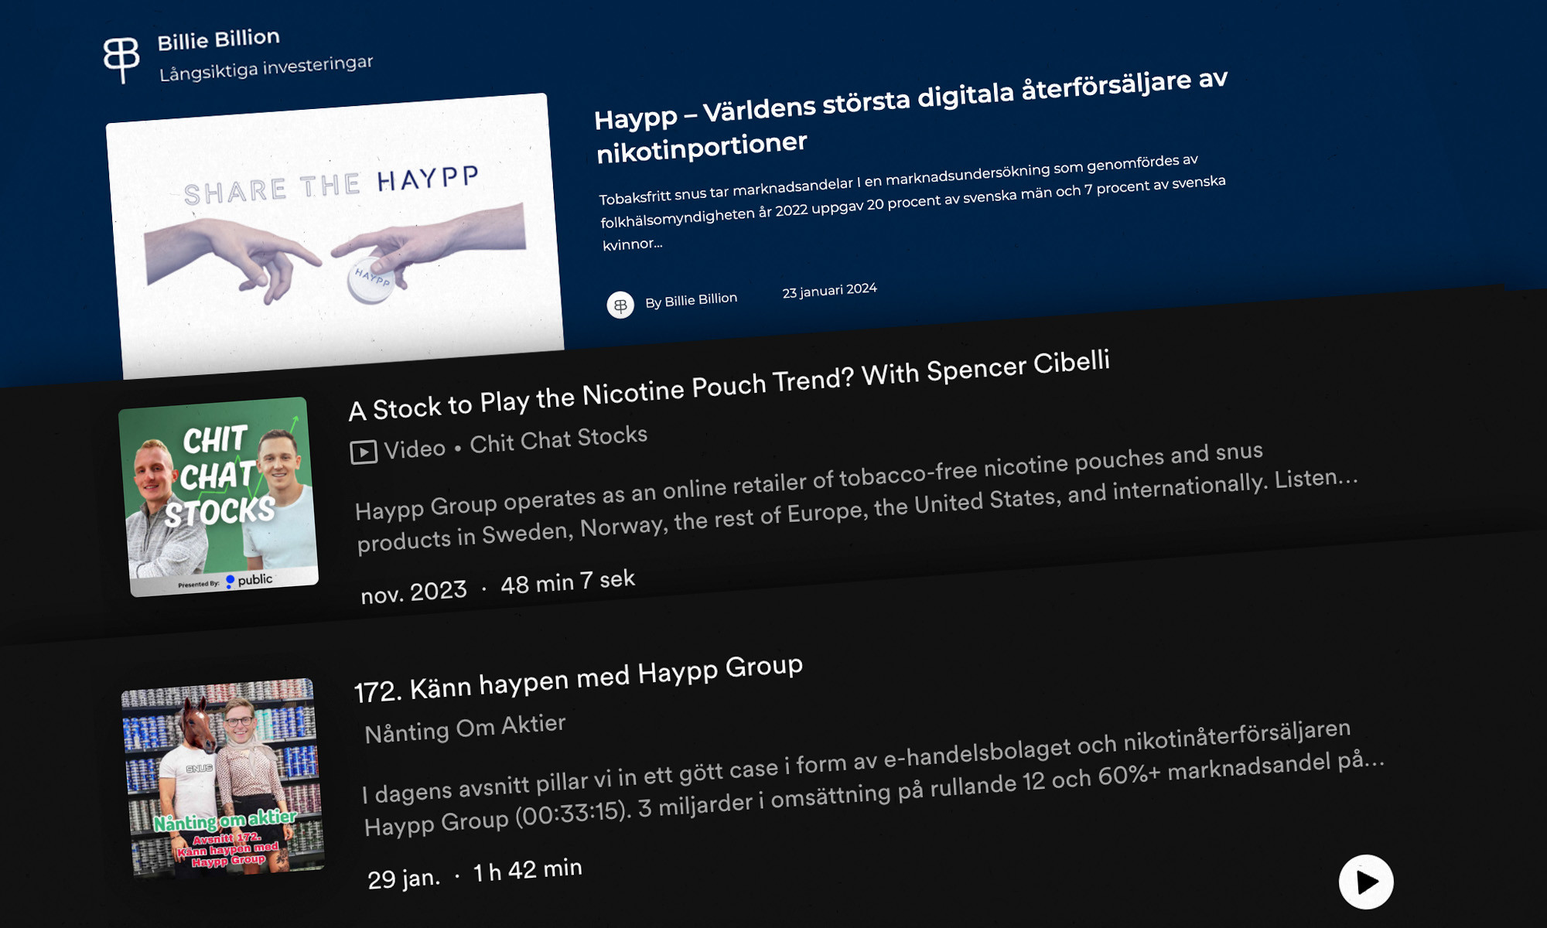Open the Nicotine Pouch Trend episode title
Screen dimensions: 1547x928
729,387
